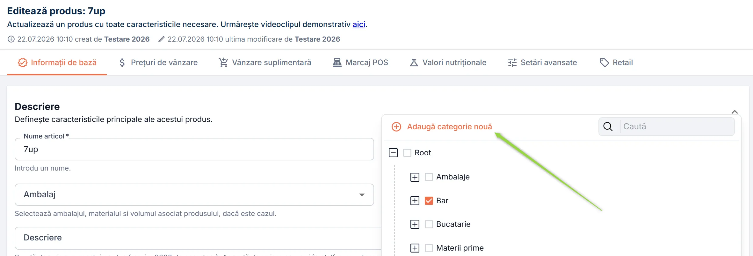Click the pencil last-modified icon
Viewport: 753px width, 256px height.
pos(162,39)
